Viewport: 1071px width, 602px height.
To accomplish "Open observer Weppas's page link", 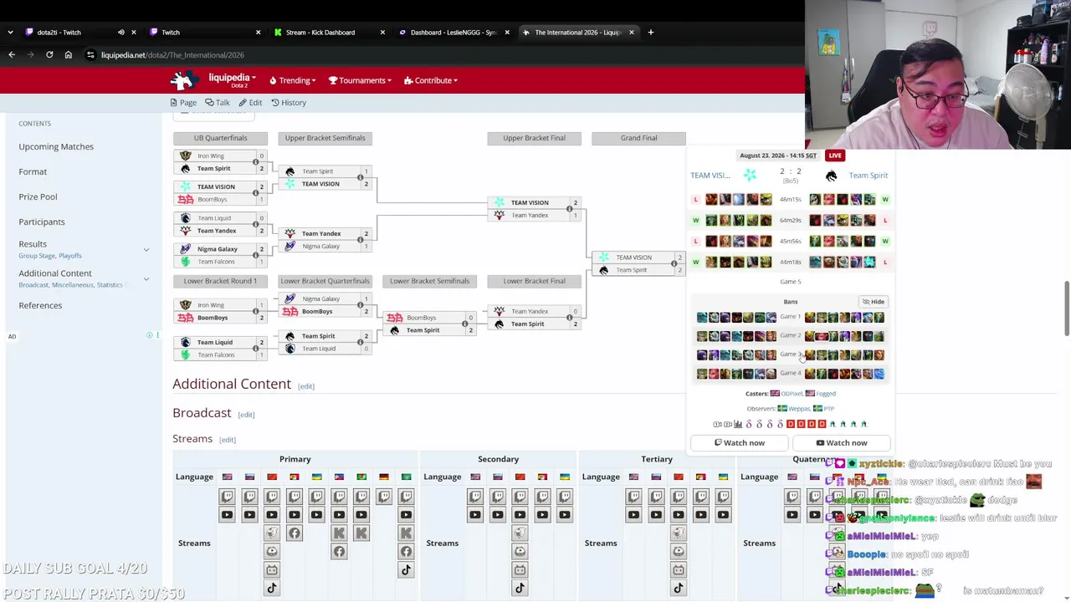I will (x=799, y=409).
